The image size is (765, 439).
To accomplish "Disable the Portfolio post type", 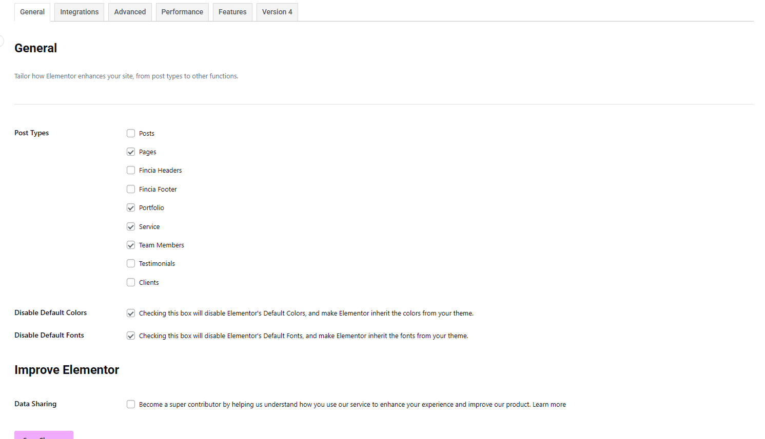I will point(131,208).
